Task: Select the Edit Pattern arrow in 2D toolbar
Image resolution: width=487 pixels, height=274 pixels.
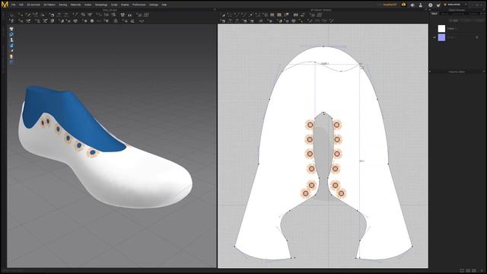Action: coord(223,15)
